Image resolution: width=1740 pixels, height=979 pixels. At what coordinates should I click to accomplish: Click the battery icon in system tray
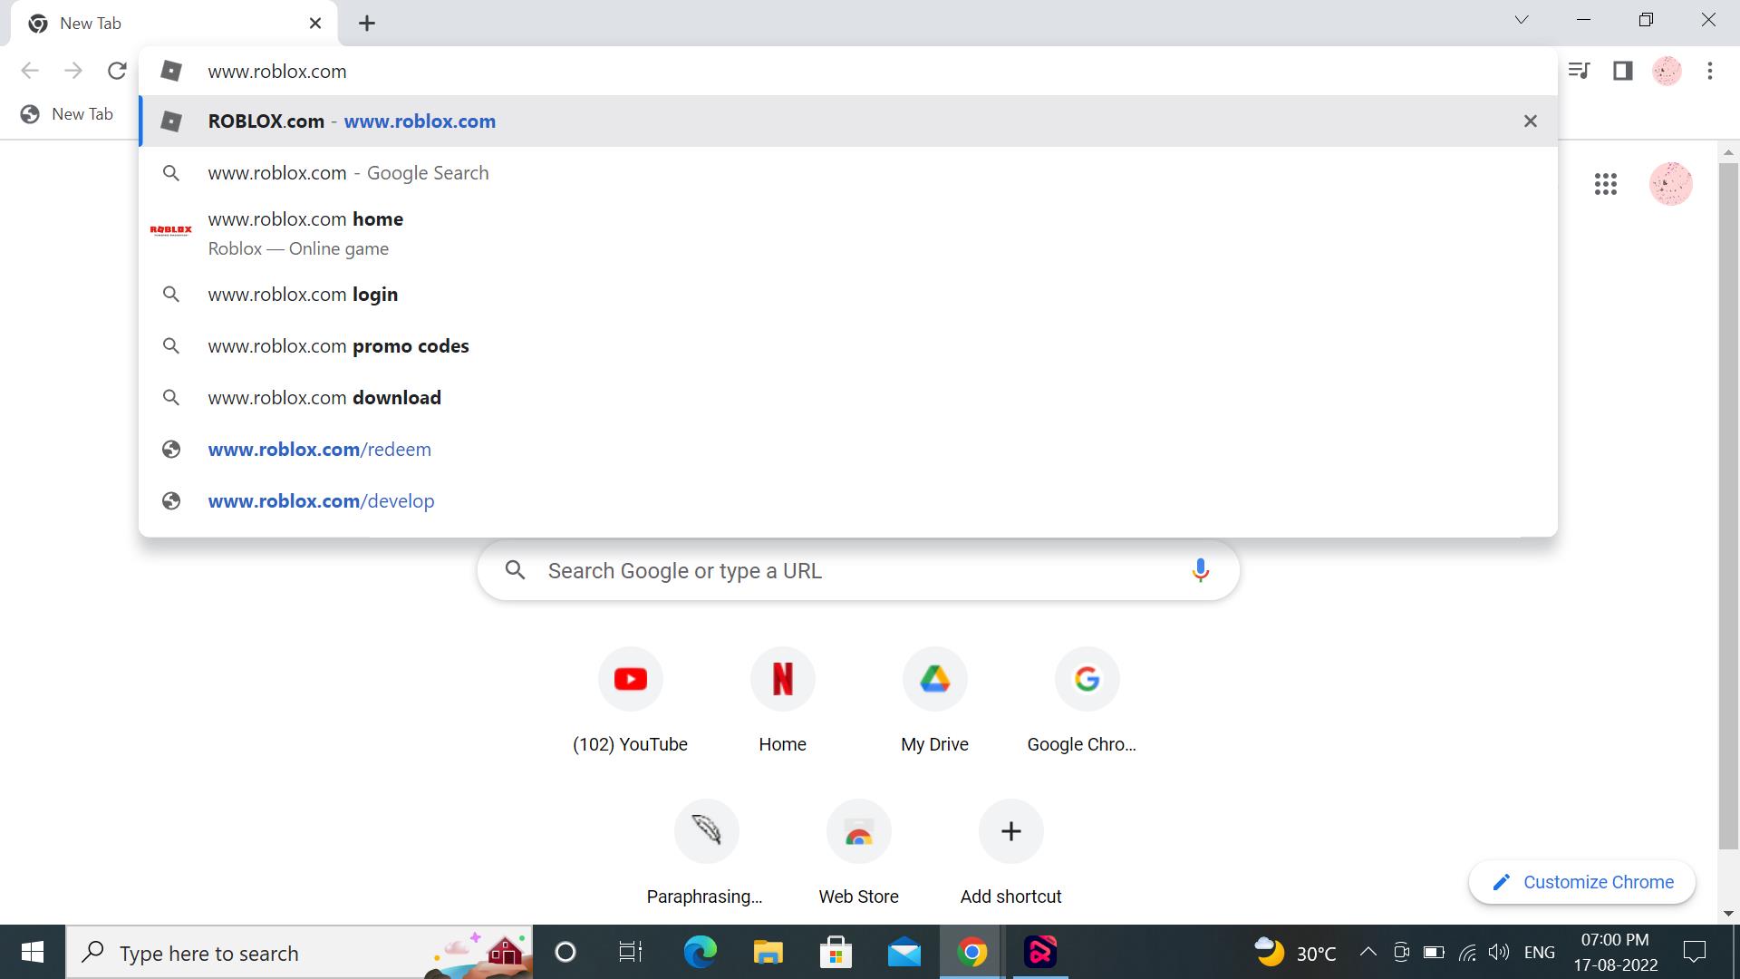[1434, 952]
